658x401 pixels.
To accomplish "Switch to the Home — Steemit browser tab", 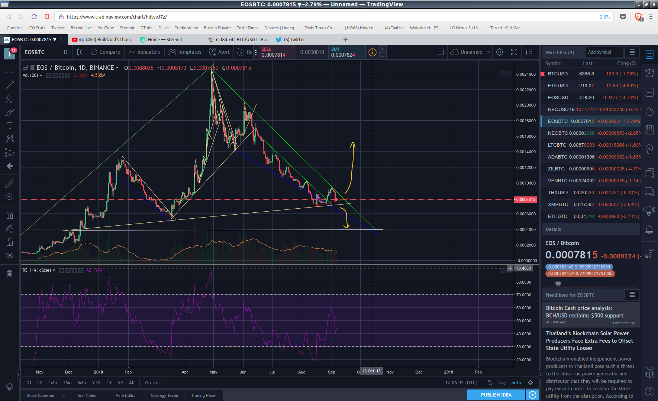I will click(x=170, y=39).
